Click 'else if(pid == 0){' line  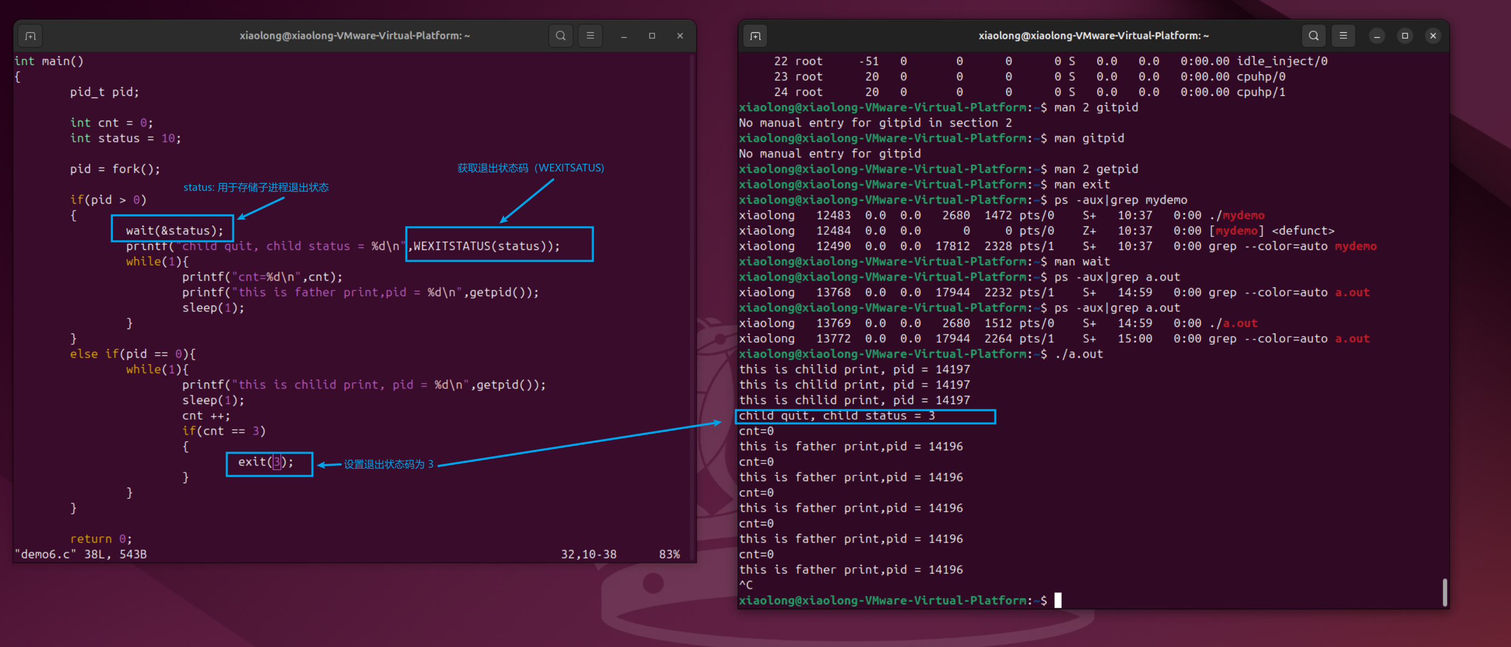coord(133,354)
